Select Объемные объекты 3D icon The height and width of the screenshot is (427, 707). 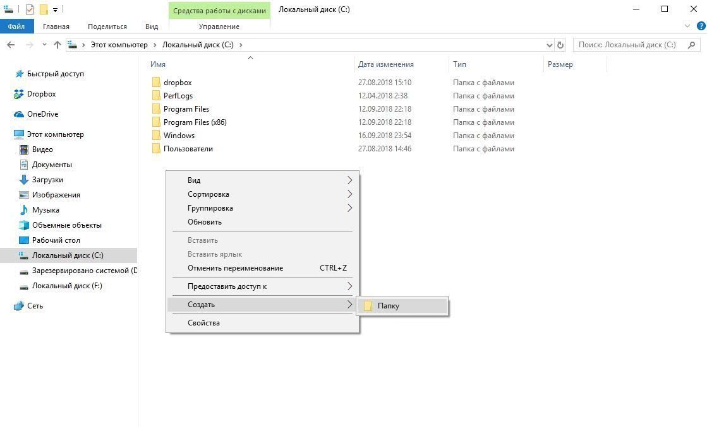[x=24, y=225]
